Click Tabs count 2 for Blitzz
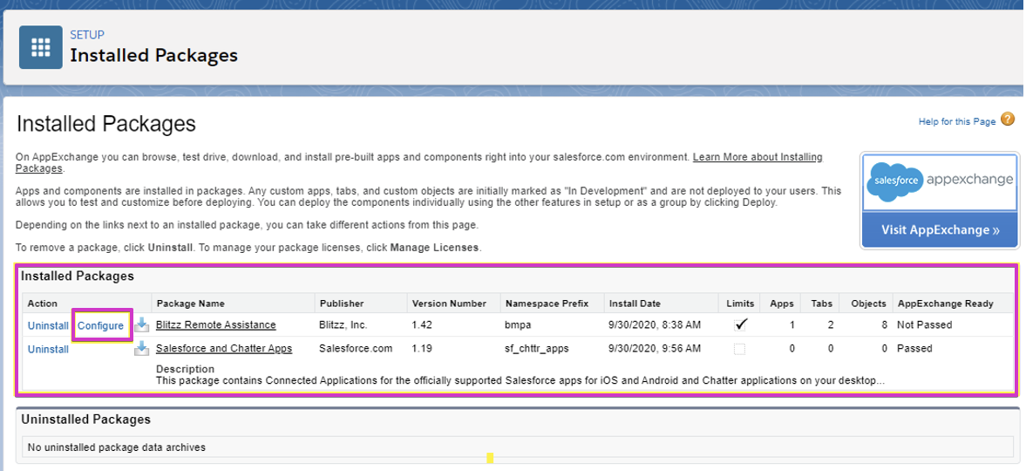The width and height of the screenshot is (1026, 471). tap(831, 325)
